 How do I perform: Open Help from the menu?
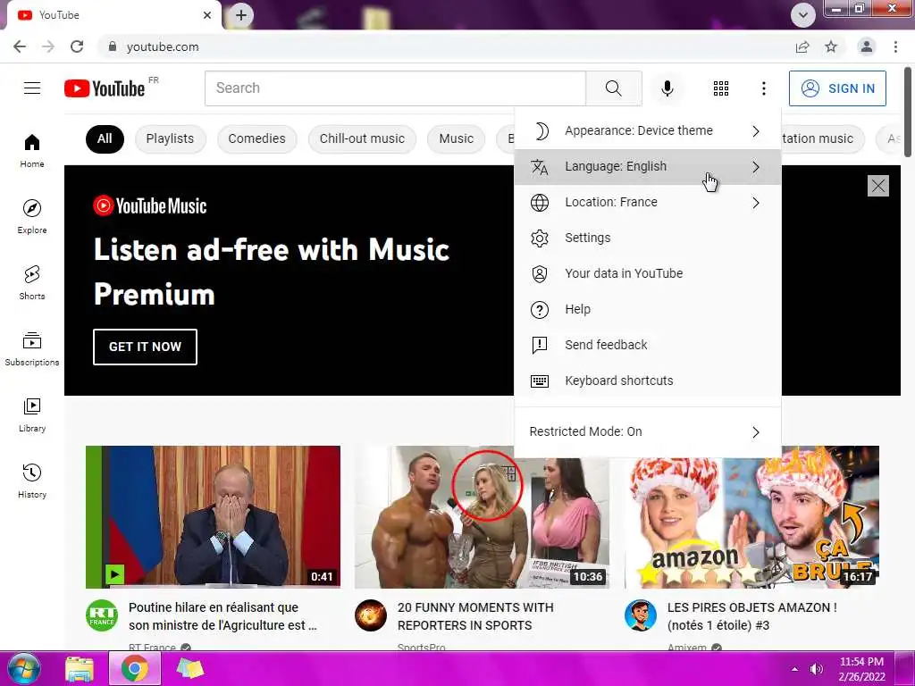[648, 309]
